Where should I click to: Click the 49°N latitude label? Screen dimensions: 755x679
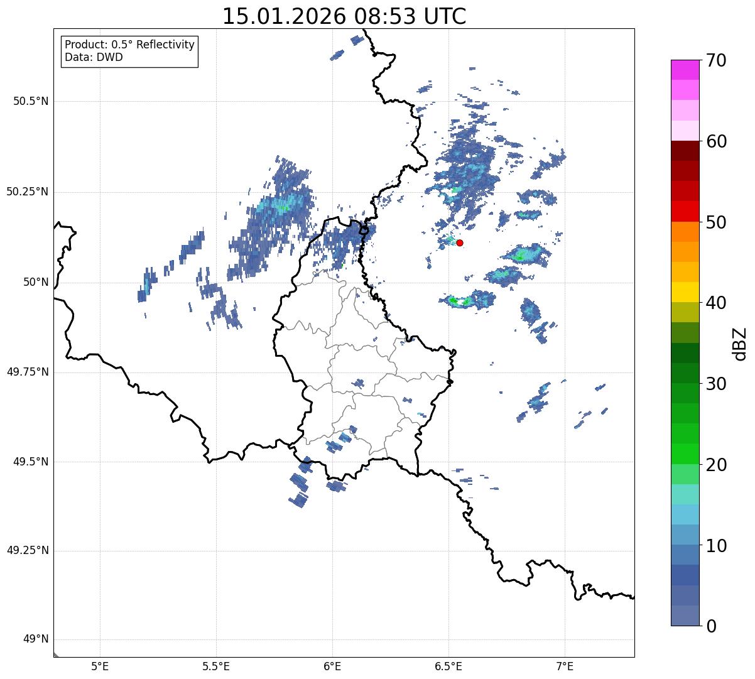click(36, 639)
